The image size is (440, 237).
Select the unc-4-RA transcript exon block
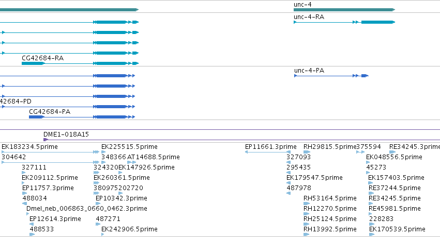click(x=378, y=22)
